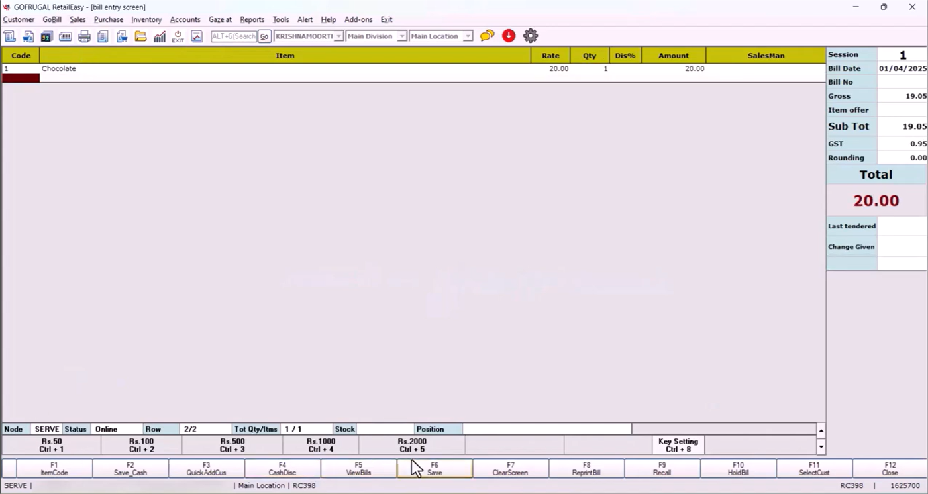Open the Reports menu
The image size is (928, 494).
252,20
